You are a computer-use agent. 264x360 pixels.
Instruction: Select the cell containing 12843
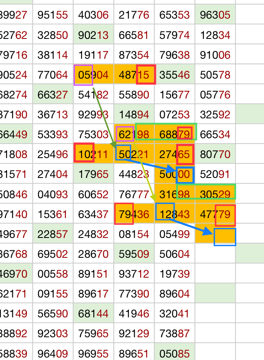coord(174,214)
